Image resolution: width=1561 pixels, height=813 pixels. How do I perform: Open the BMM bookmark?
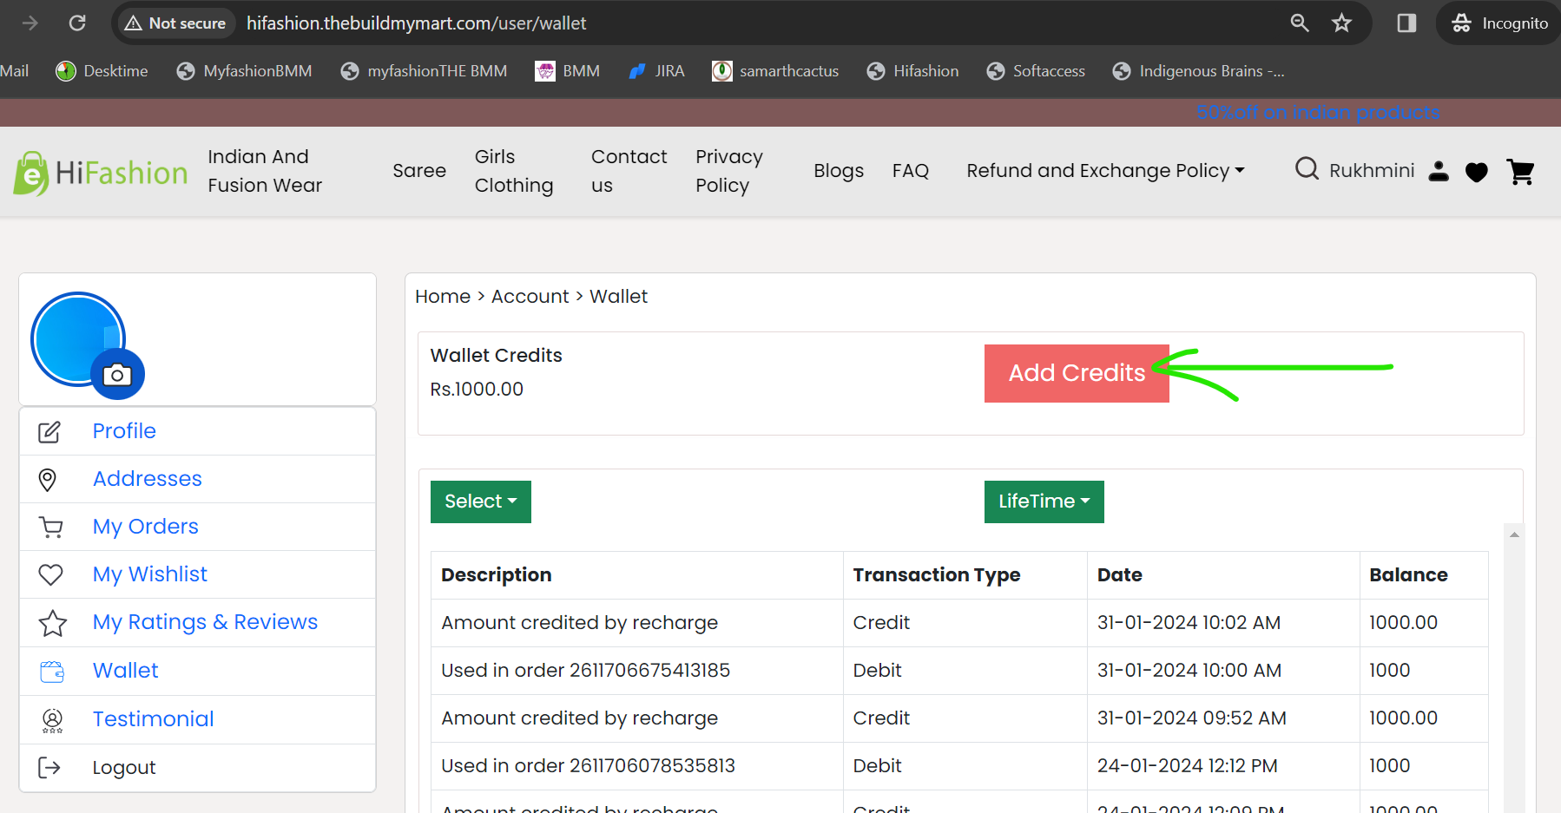coord(568,71)
